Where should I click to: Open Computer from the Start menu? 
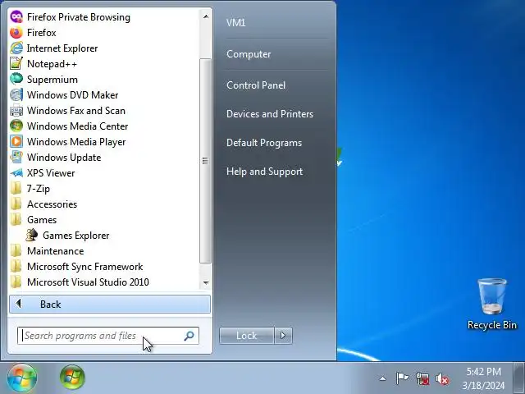(x=249, y=54)
